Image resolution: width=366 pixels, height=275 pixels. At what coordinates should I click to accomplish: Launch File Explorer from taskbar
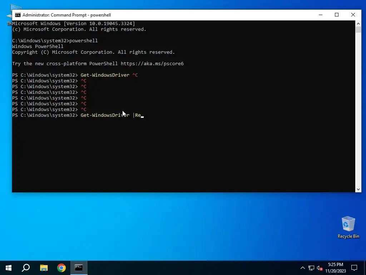[44, 268]
